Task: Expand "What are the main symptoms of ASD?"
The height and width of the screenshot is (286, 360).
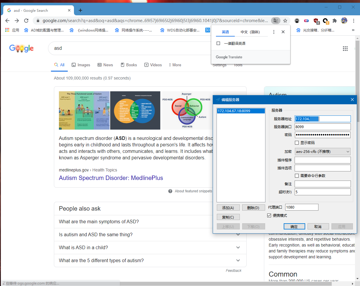Action: click(150, 221)
